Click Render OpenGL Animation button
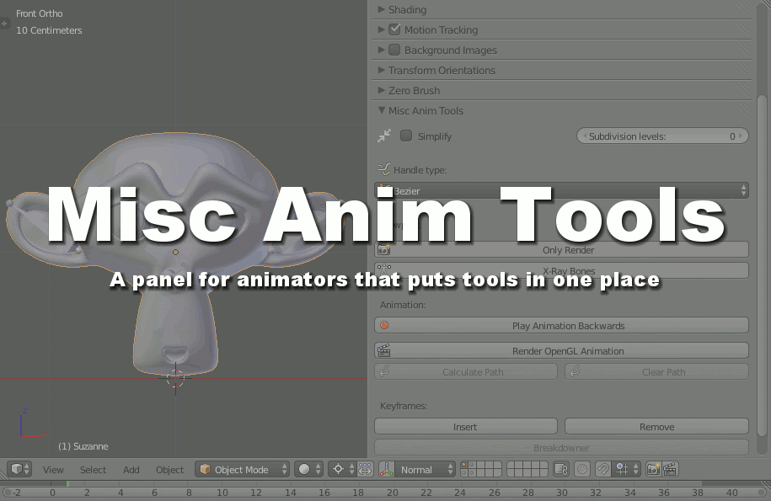The width and height of the screenshot is (771, 501). pyautogui.click(x=561, y=350)
